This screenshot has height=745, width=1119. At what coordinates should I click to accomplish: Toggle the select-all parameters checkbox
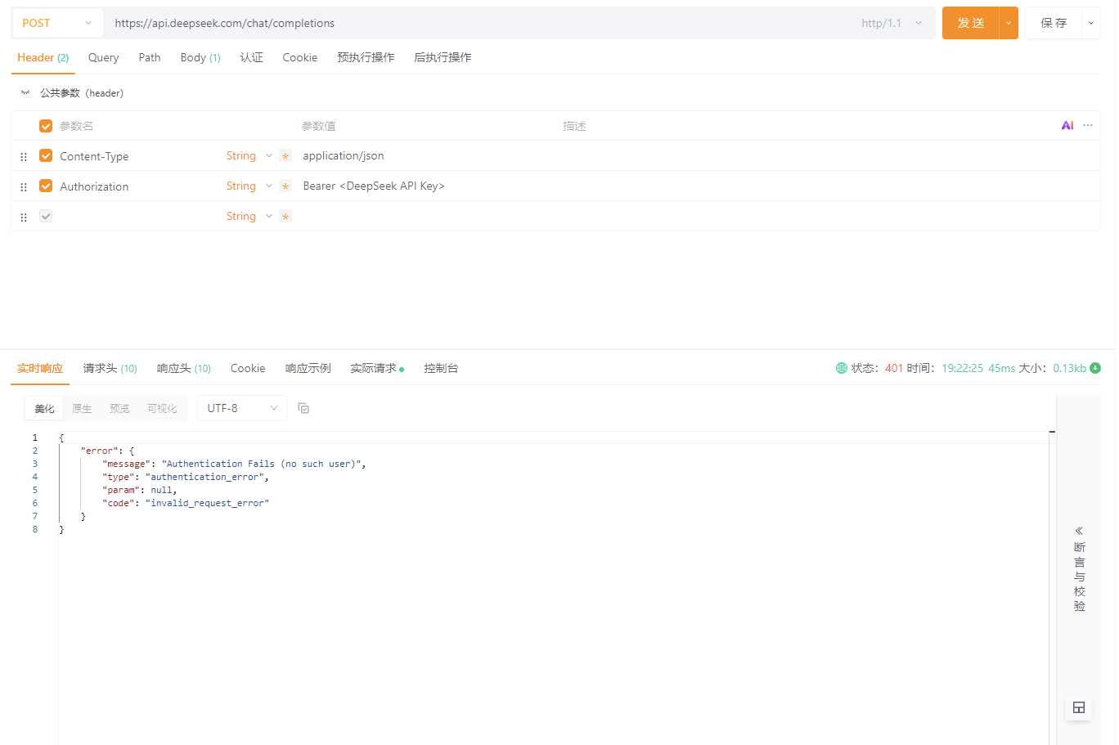46,125
